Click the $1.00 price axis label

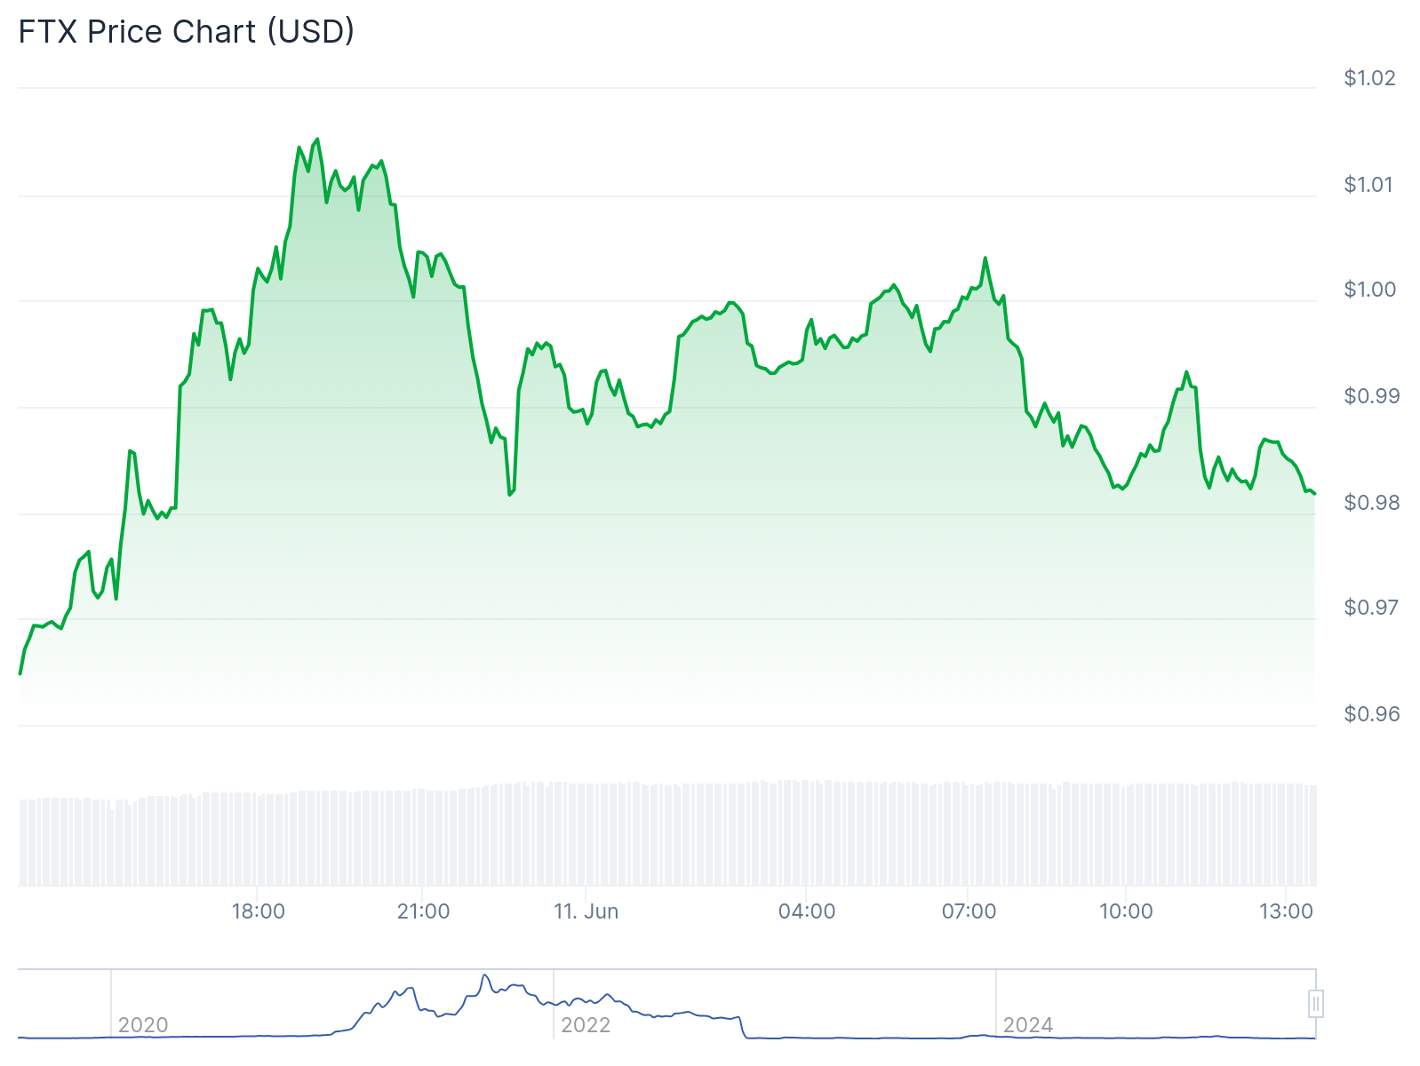[x=1369, y=290]
